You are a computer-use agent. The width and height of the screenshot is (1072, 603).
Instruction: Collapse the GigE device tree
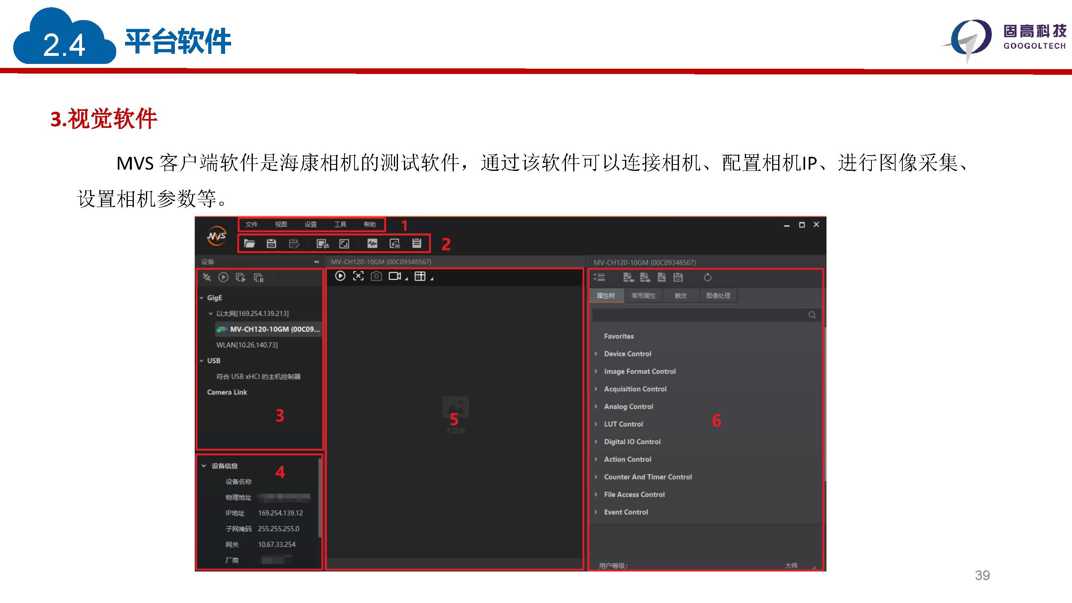[202, 297]
